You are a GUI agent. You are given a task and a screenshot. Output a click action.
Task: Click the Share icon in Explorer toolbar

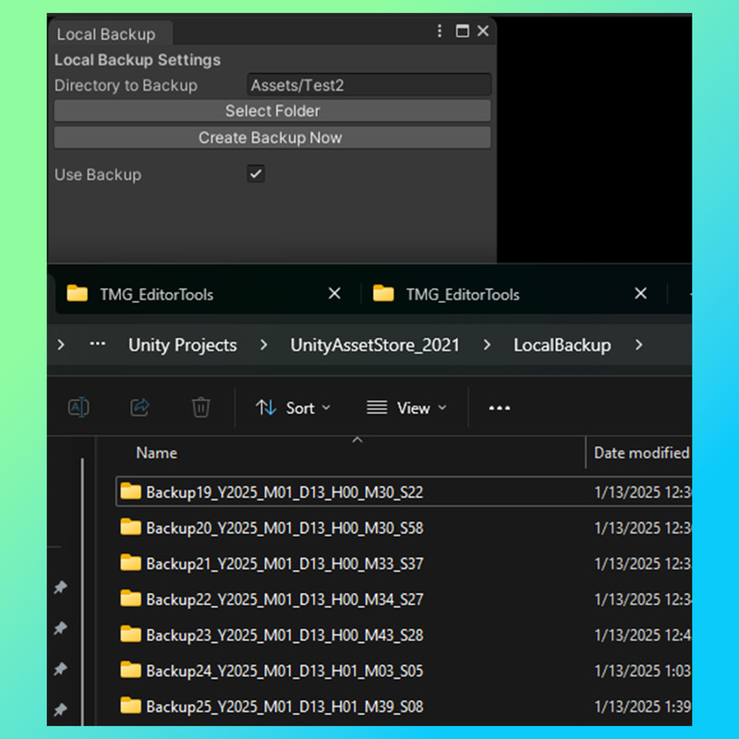[139, 406]
